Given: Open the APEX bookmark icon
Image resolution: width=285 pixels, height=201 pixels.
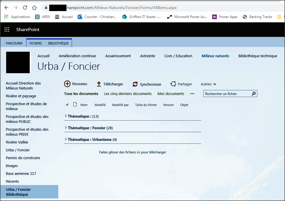Looking at the screenshot, I should pos(37,17).
